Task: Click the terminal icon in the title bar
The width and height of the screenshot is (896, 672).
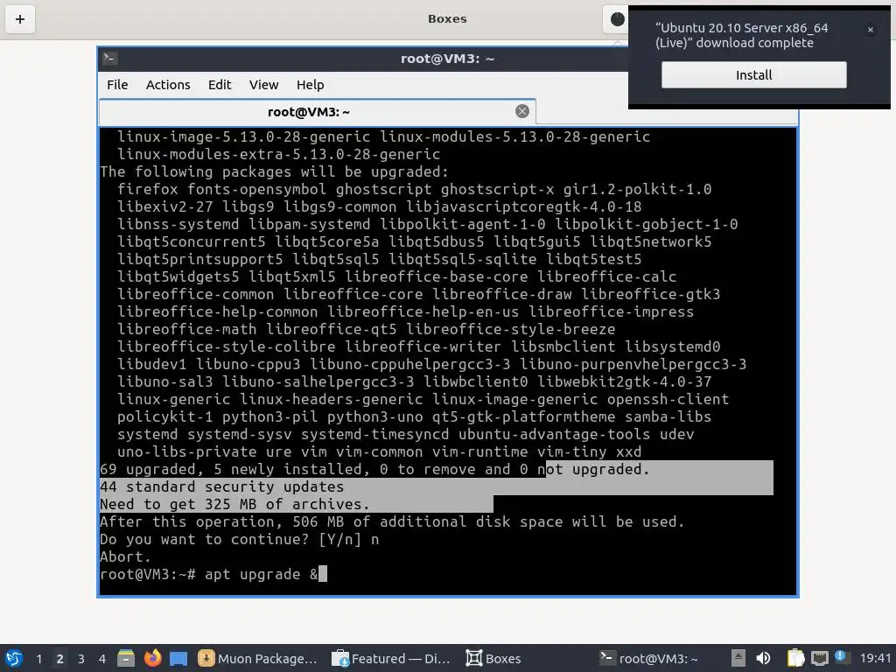Action: (x=109, y=59)
